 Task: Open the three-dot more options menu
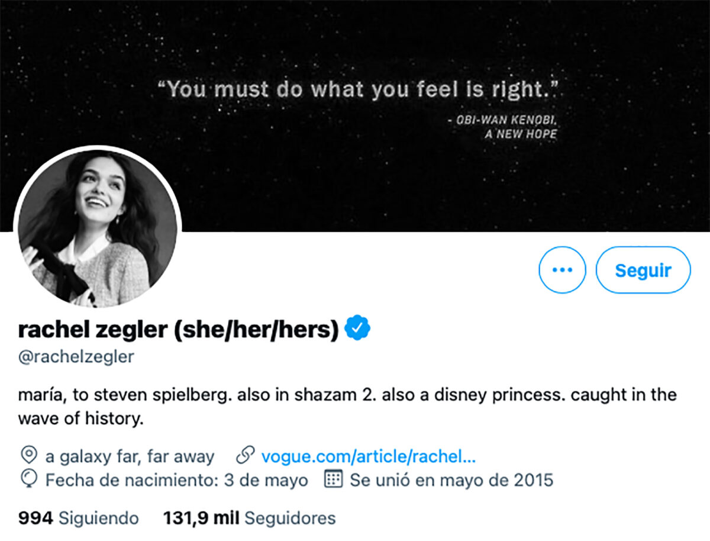562,269
